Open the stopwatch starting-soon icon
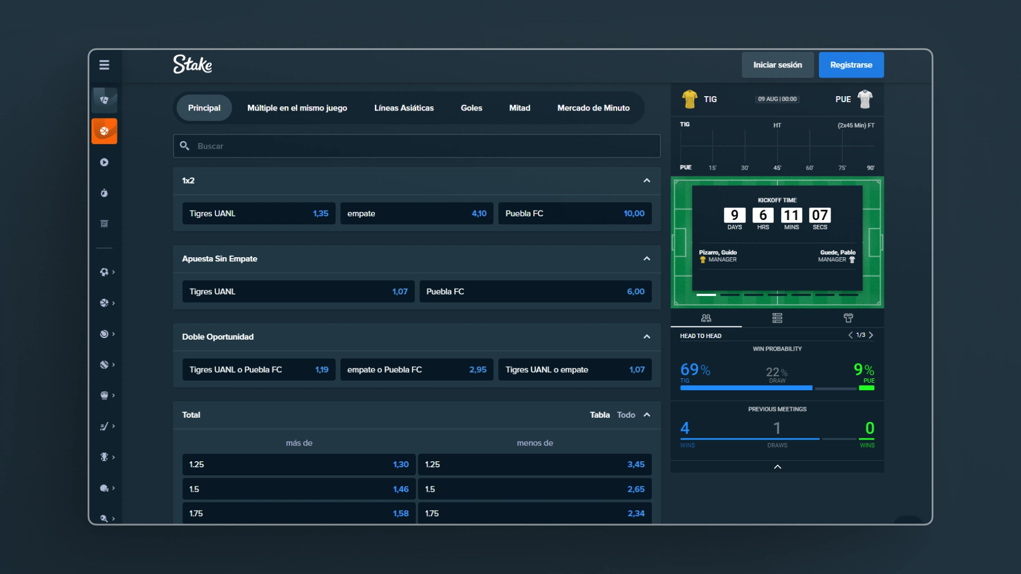This screenshot has width=1021, height=574. point(104,193)
